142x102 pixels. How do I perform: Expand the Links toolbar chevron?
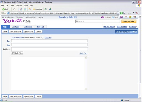(x=133, y=13)
